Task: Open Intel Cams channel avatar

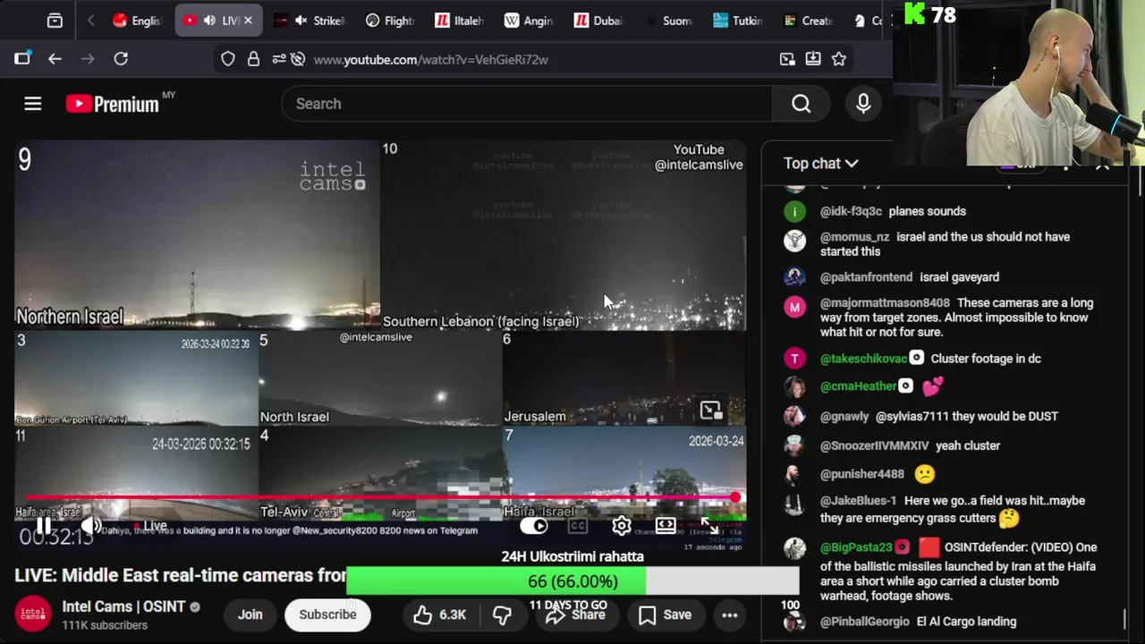Action: pyautogui.click(x=33, y=614)
